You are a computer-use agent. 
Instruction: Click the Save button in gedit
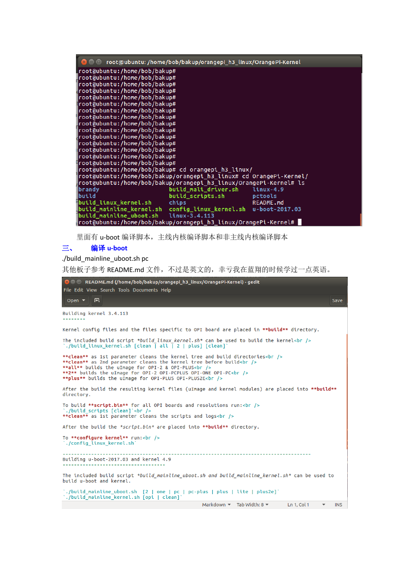point(337,300)
